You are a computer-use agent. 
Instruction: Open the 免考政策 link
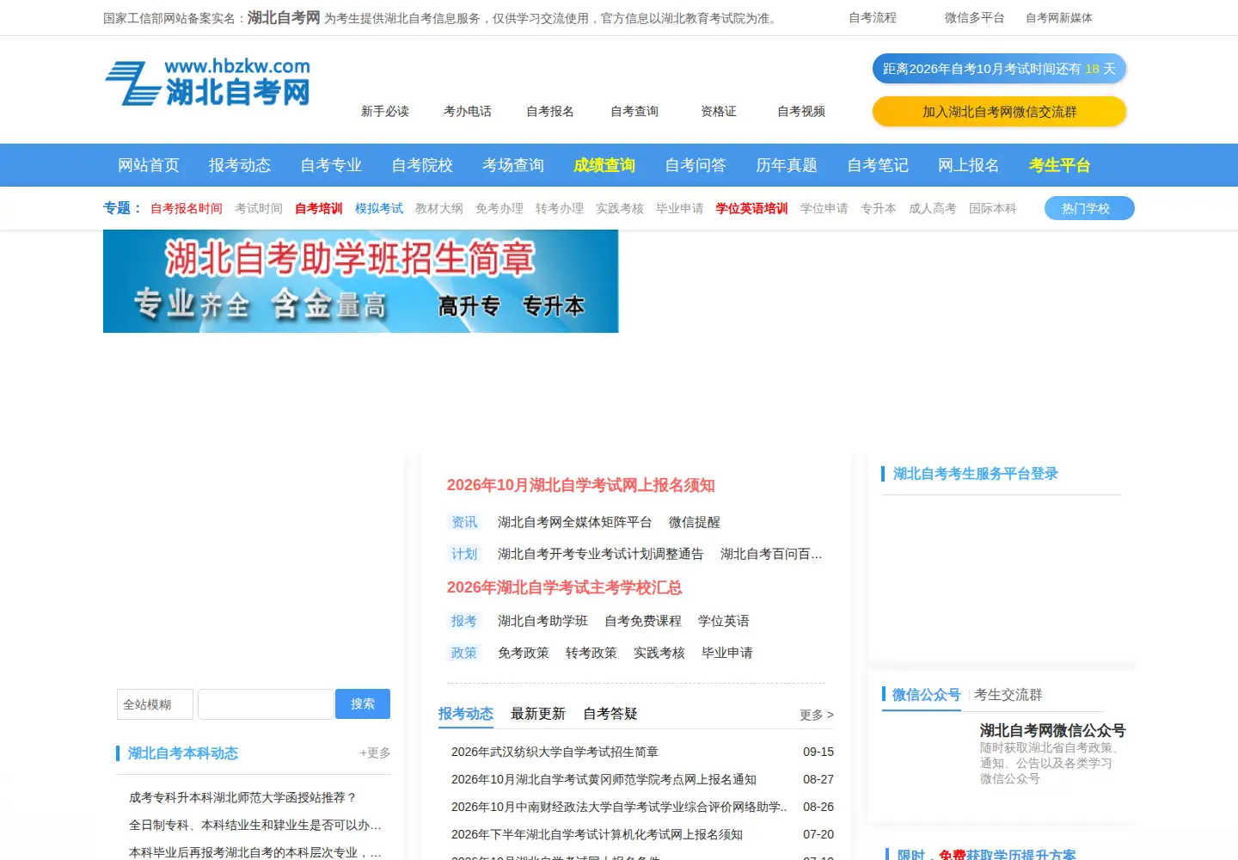(524, 653)
